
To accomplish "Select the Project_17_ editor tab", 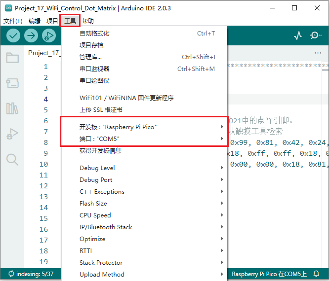I will click(44, 53).
